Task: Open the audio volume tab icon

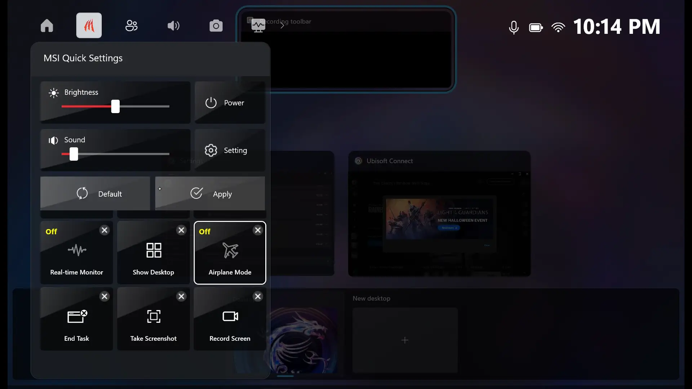Action: [x=173, y=26]
